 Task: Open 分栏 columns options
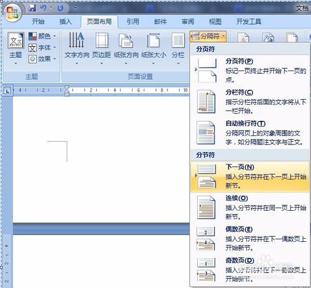point(178,48)
